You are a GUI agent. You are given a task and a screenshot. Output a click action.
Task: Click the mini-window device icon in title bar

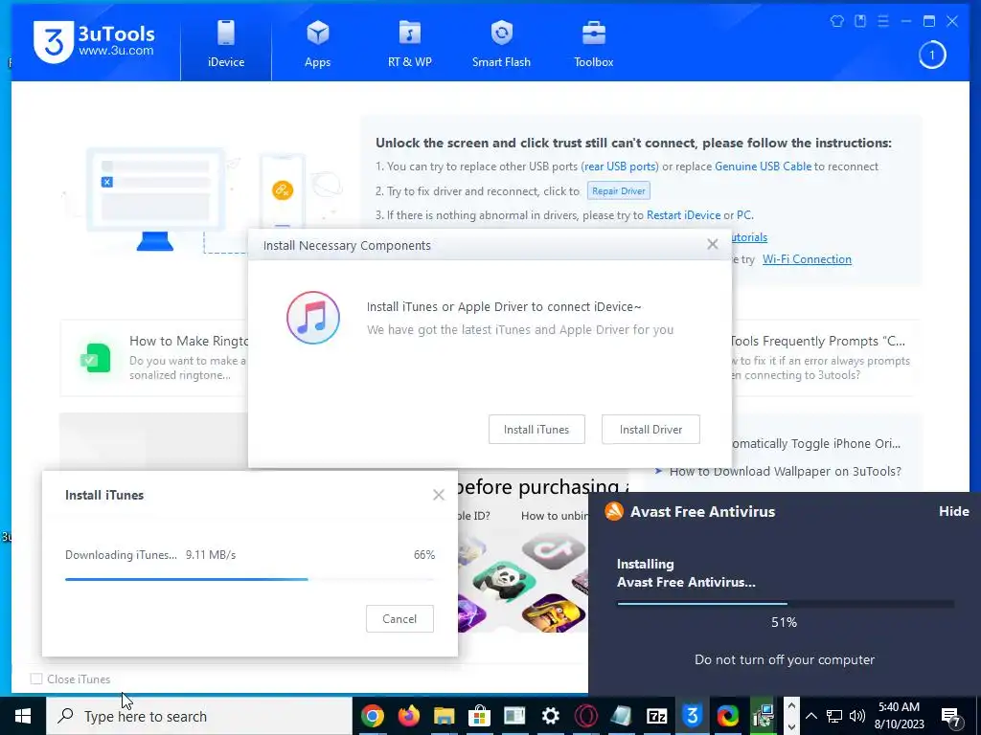(860, 21)
